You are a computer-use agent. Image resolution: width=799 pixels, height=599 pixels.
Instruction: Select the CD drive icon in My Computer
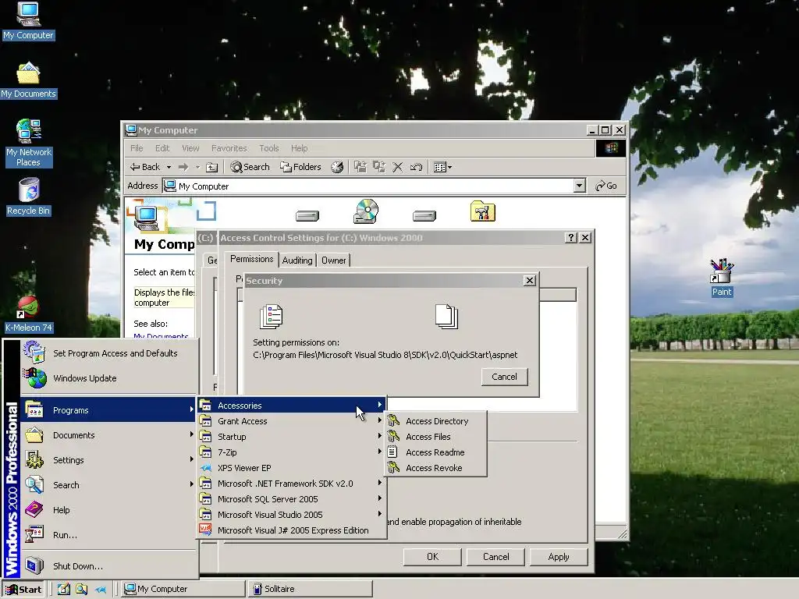coord(366,211)
